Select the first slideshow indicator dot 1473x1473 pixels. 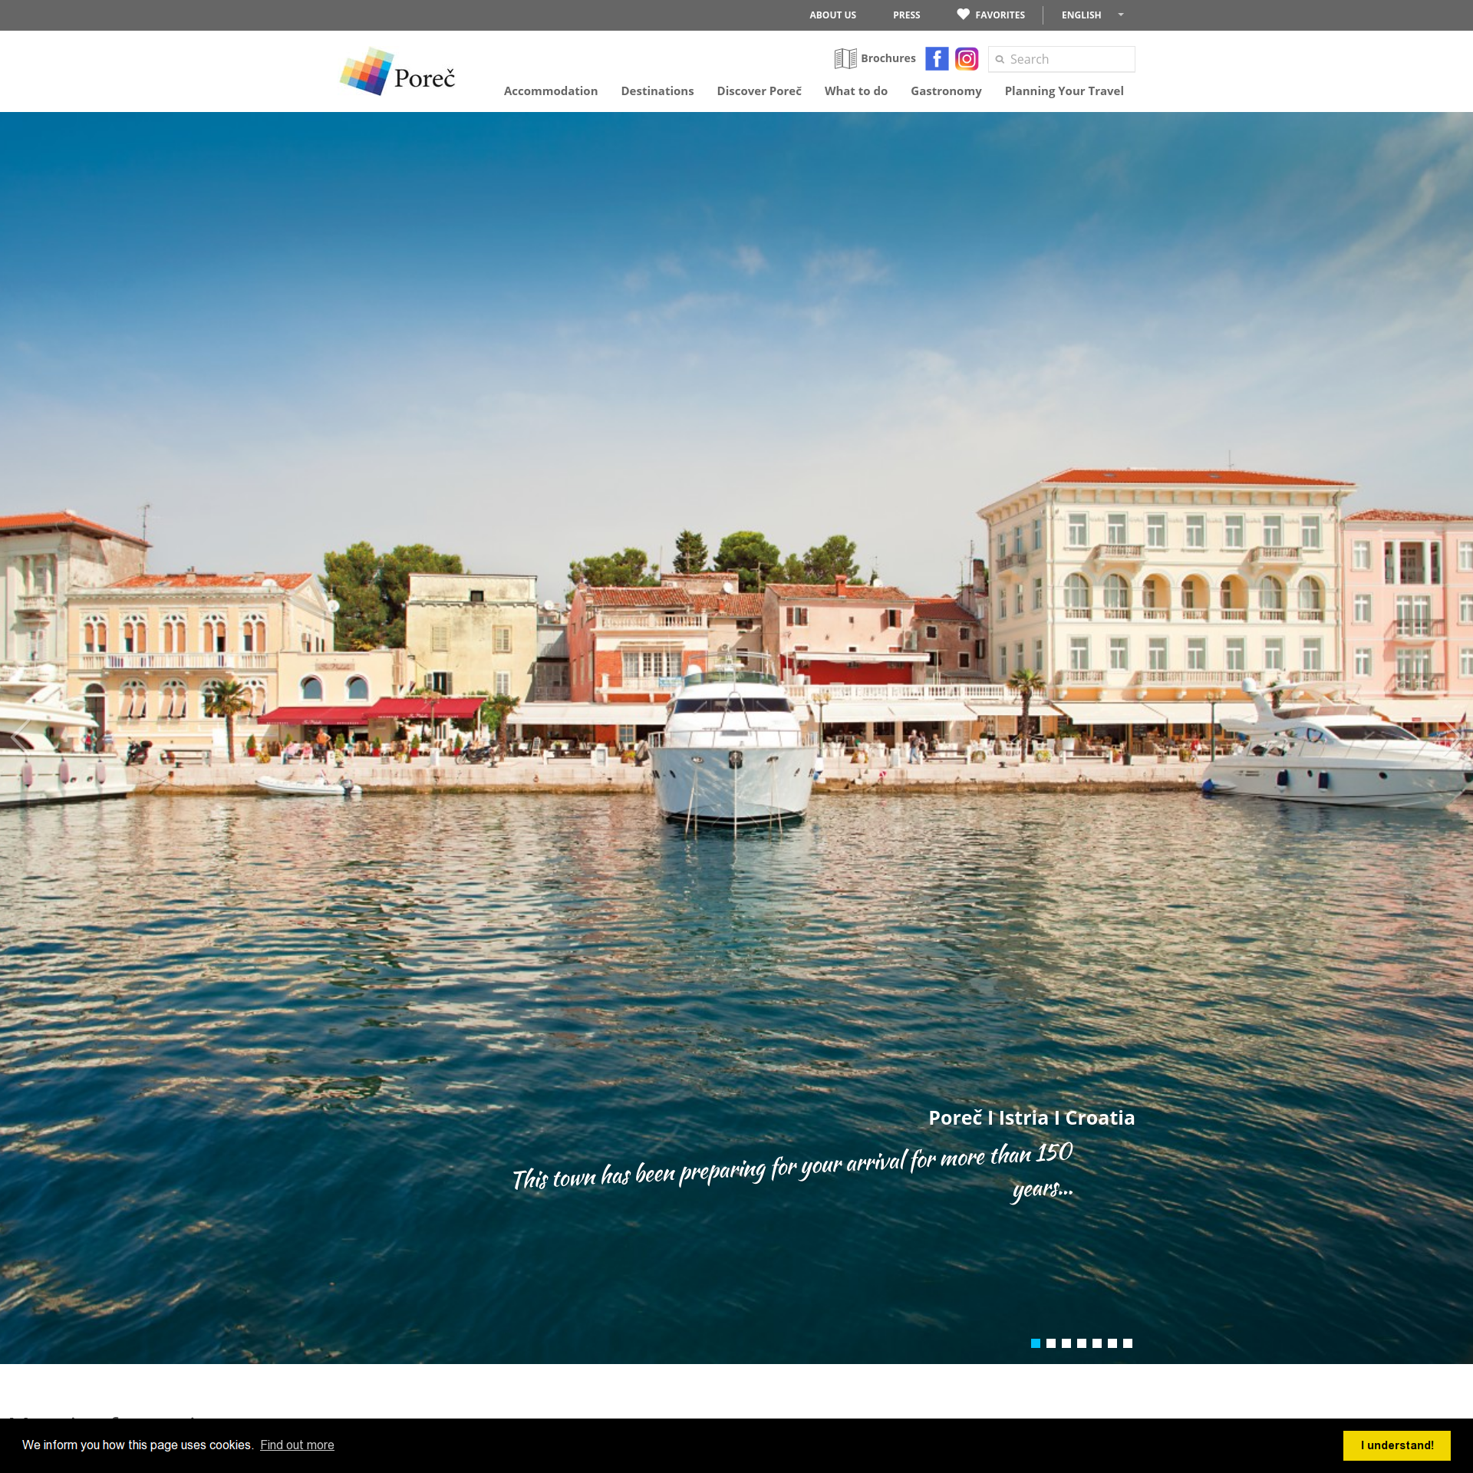pyautogui.click(x=1035, y=1343)
